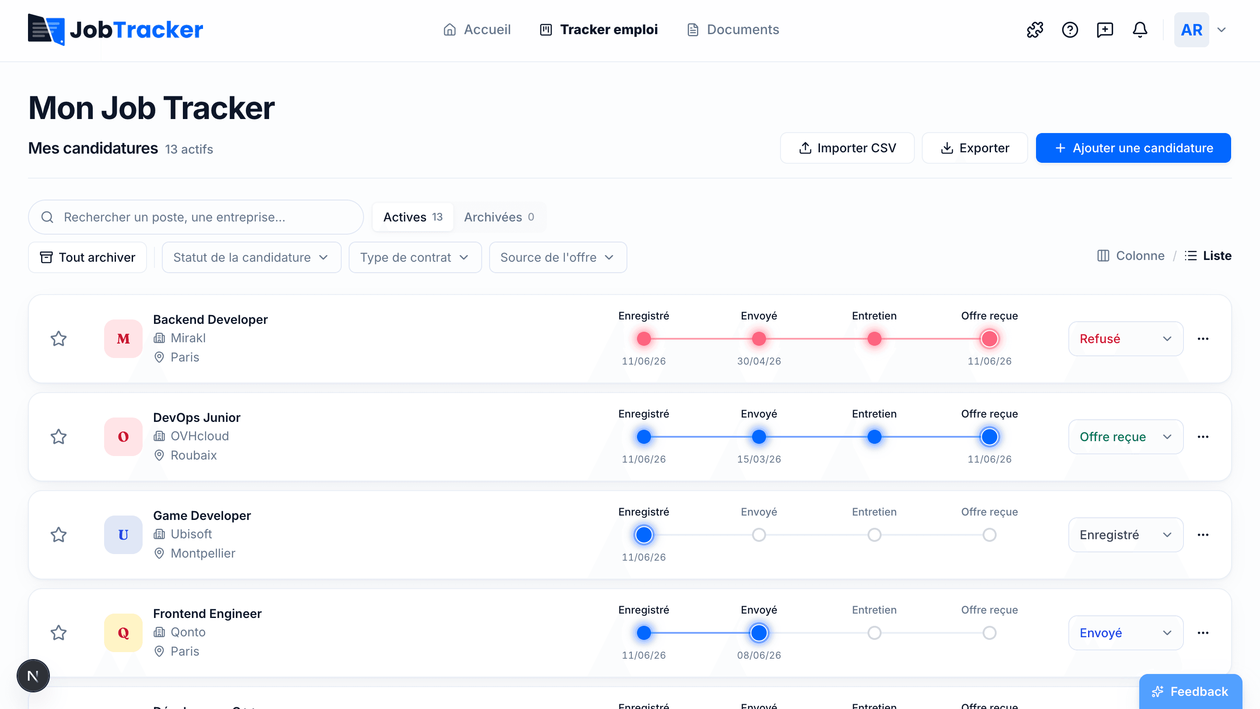
Task: Open more options for Game Developer
Action: [x=1203, y=535]
